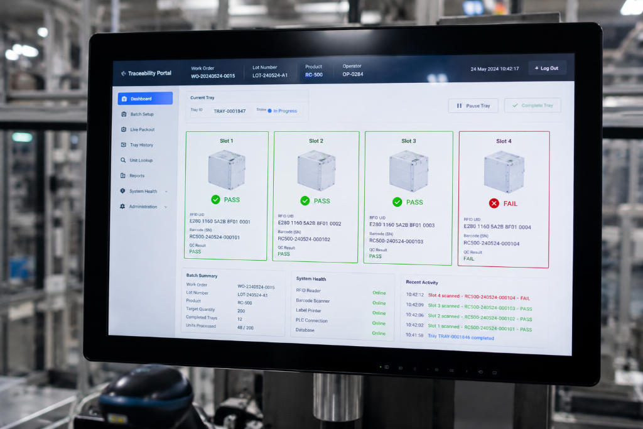Click barcode RC500-240524-000102 in Slot 2

(x=304, y=239)
